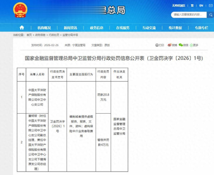Go to the 互动交流 section
The height and width of the screenshot is (175, 214).
click(149, 28)
